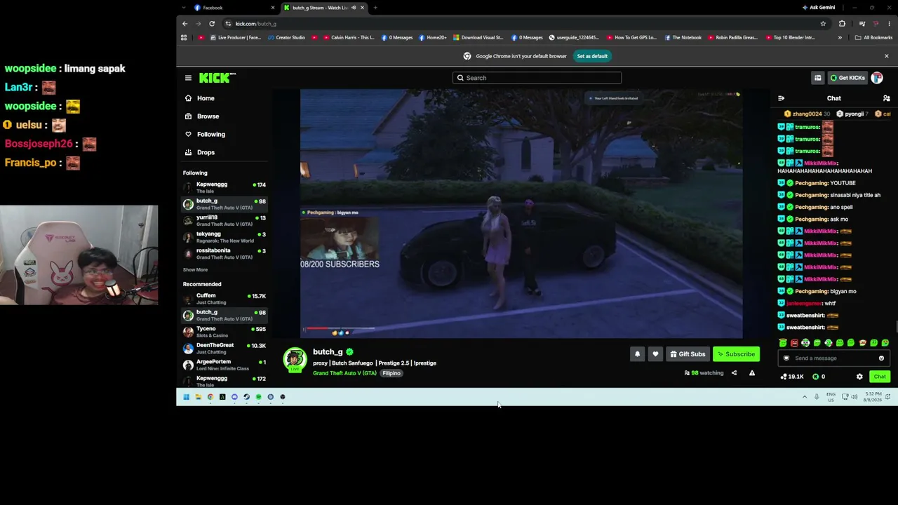Expand the hidden bookmarks overflow chevron
Viewport: 898px width, 505px height.
(840, 38)
